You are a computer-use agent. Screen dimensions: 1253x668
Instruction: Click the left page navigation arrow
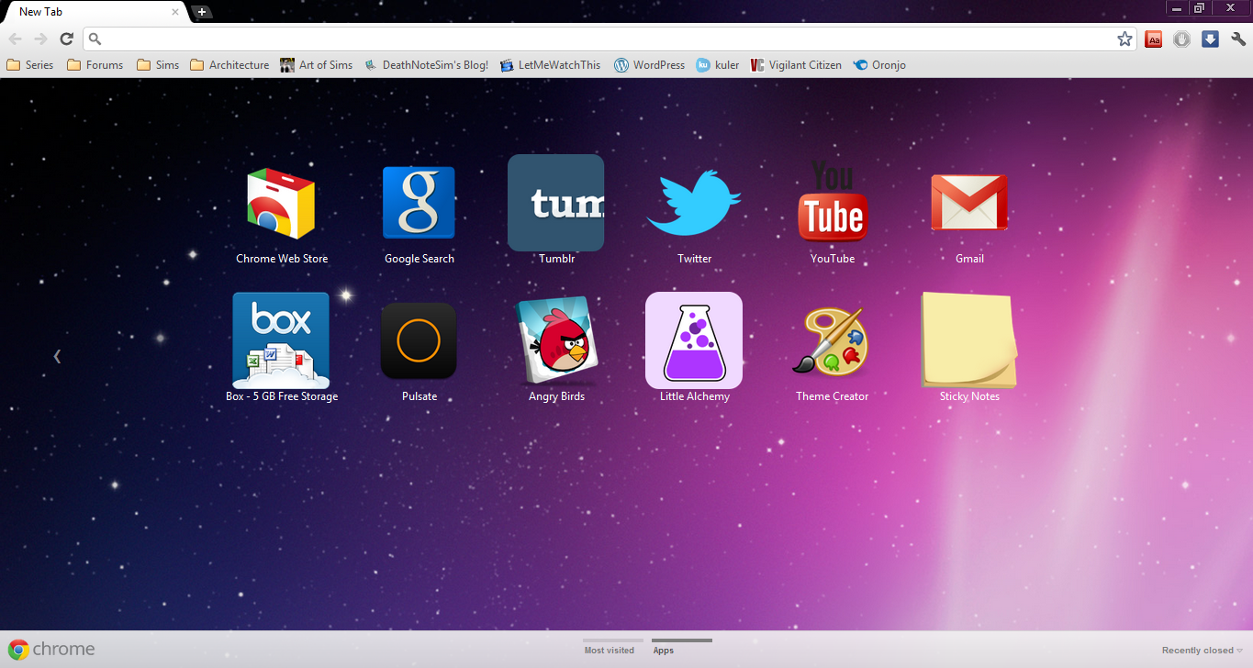click(57, 356)
